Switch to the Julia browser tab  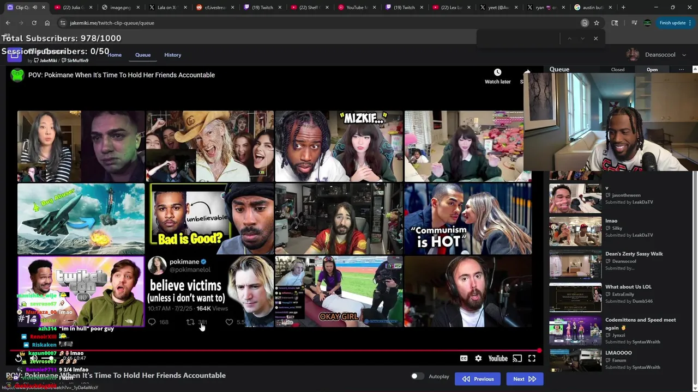(74, 8)
